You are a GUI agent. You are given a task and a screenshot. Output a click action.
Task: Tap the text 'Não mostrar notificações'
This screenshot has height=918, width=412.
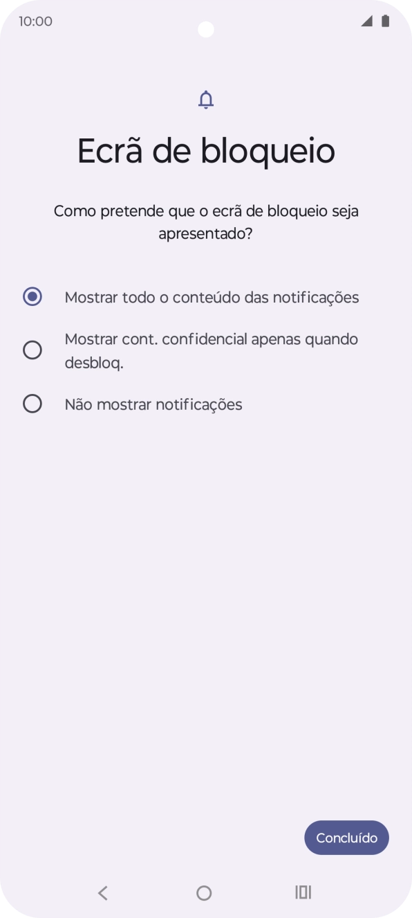(x=153, y=404)
